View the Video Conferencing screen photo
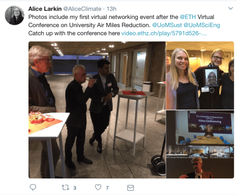Image resolution: width=237 pixels, height=195 pixels. (x=200, y=144)
